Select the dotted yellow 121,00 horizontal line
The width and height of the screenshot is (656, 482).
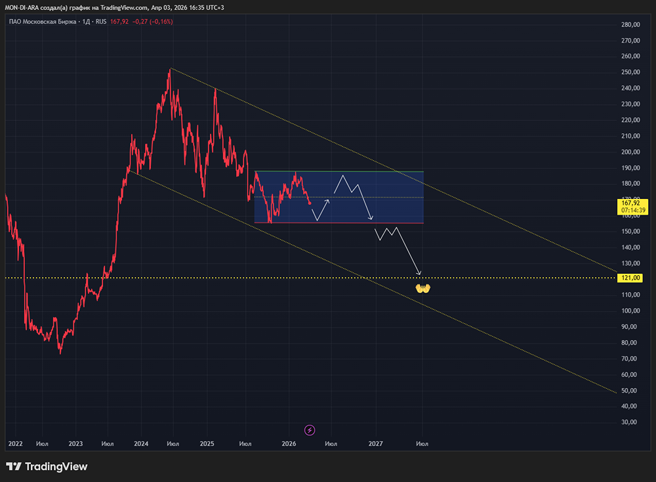(x=310, y=278)
